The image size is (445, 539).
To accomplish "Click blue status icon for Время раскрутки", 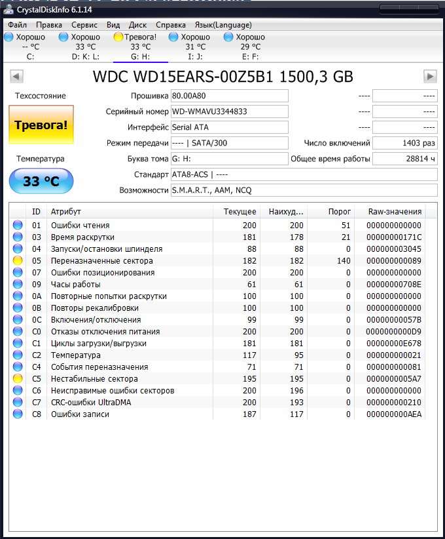I will 18,237.
